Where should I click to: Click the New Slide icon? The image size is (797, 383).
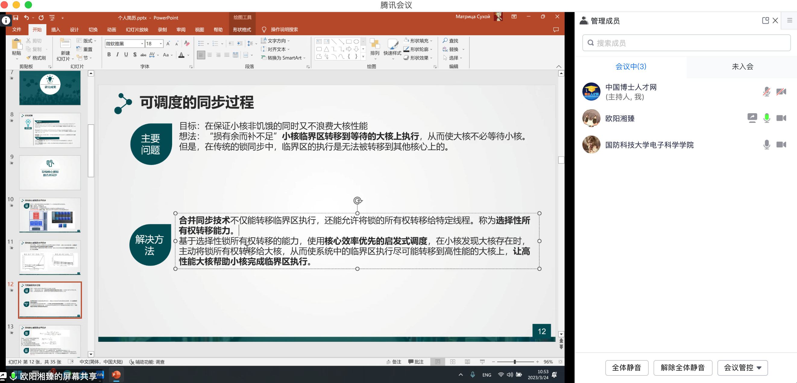pos(65,44)
